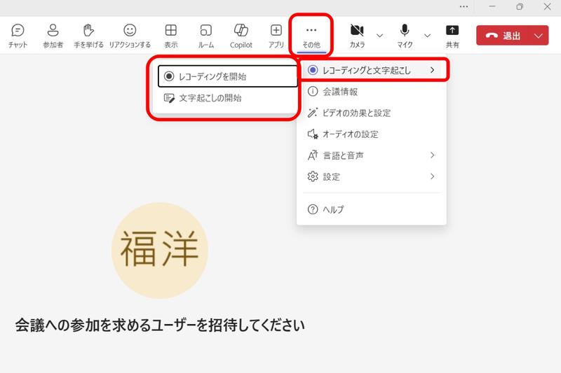
Task: Open アプリ to add apps
Action: coord(276,36)
